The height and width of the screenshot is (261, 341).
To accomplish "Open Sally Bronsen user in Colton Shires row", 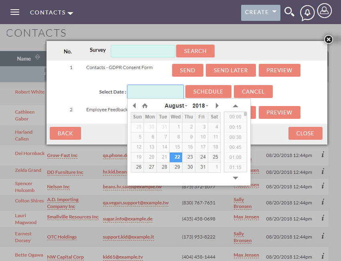I will pyautogui.click(x=242, y=203).
